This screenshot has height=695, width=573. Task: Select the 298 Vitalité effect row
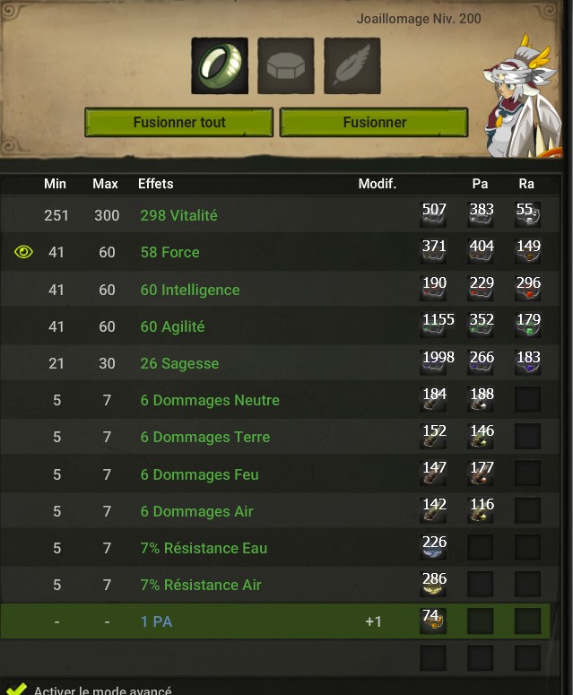[279, 215]
